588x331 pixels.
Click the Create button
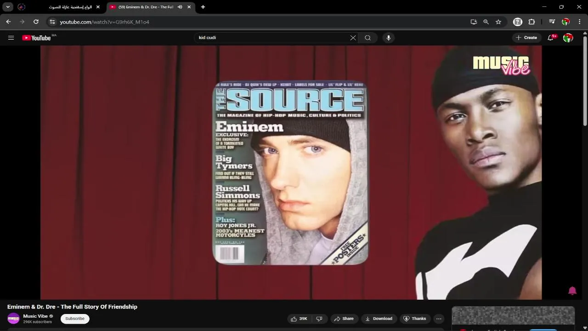[x=526, y=38]
